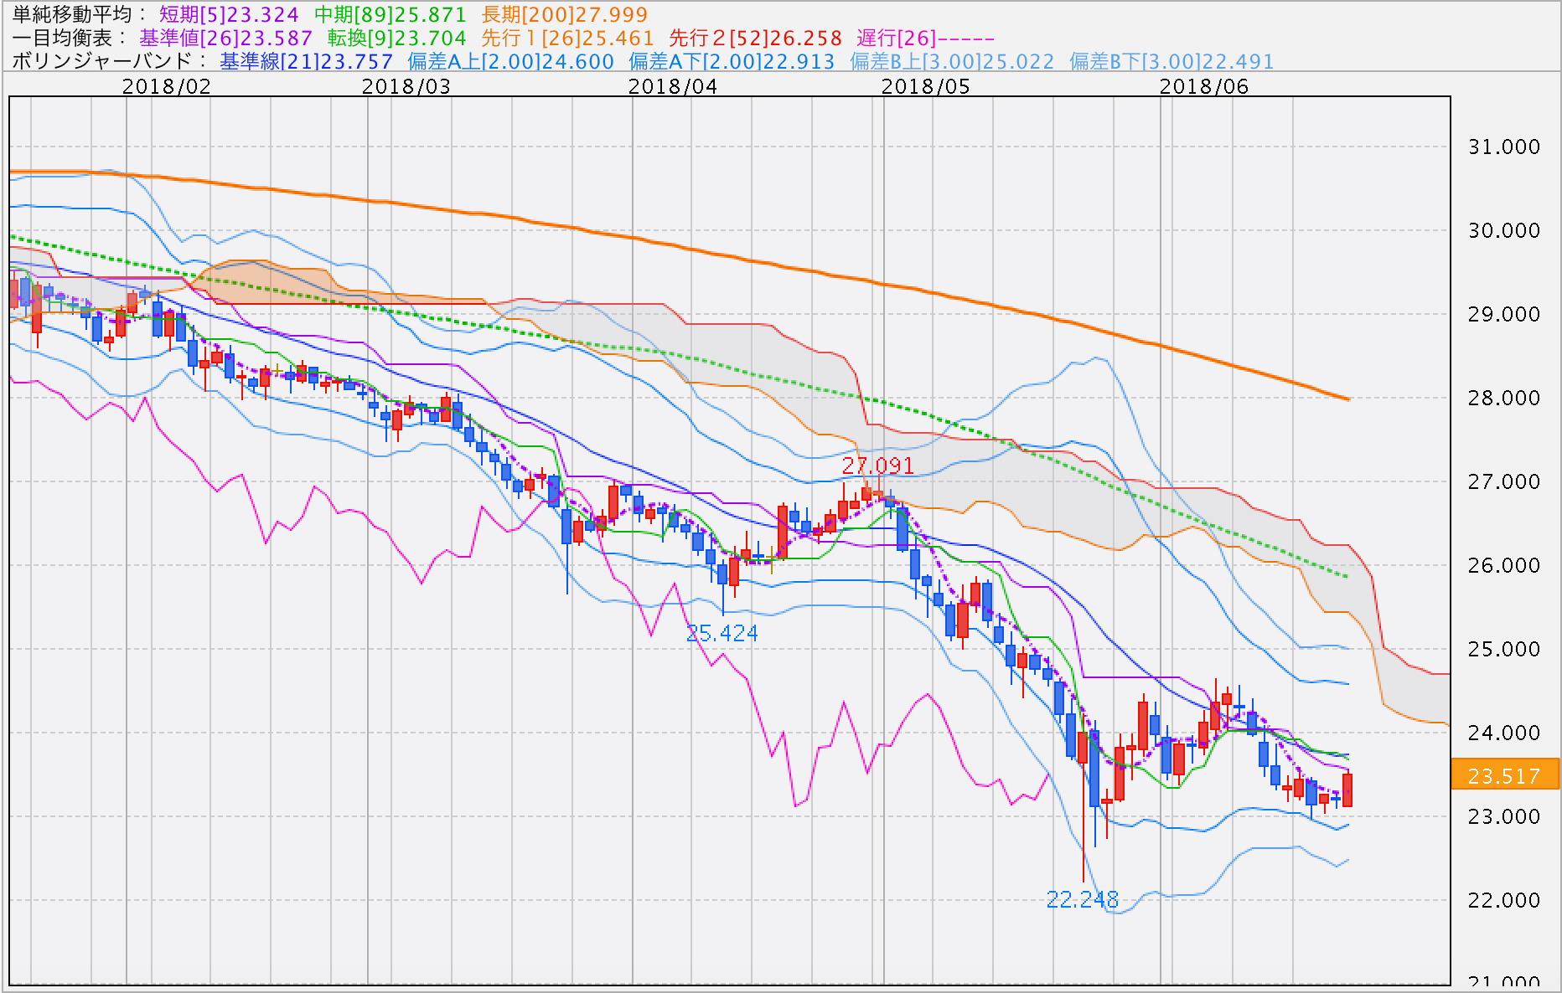This screenshot has height=993, width=1562.
Task: Click the 単純移動平均 heading text
Action: coord(72,15)
